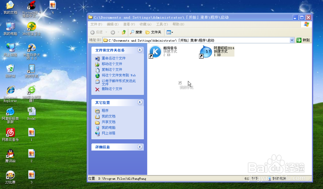
Task: Go up one folder level
Action: 124,32
